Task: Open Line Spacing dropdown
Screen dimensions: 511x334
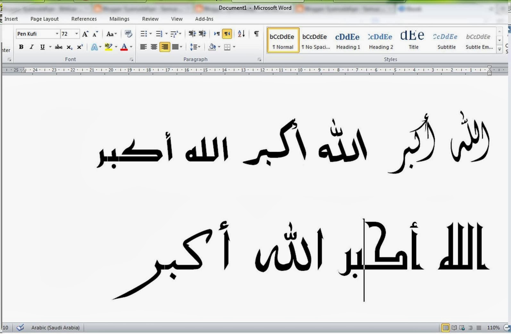Action: tap(195, 47)
